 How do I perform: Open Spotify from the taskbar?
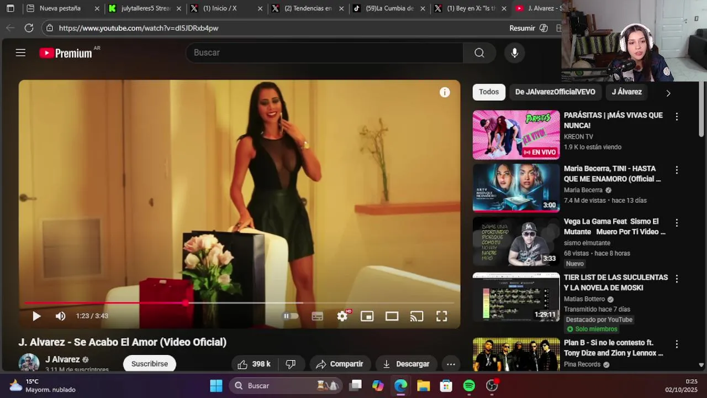(x=469, y=385)
